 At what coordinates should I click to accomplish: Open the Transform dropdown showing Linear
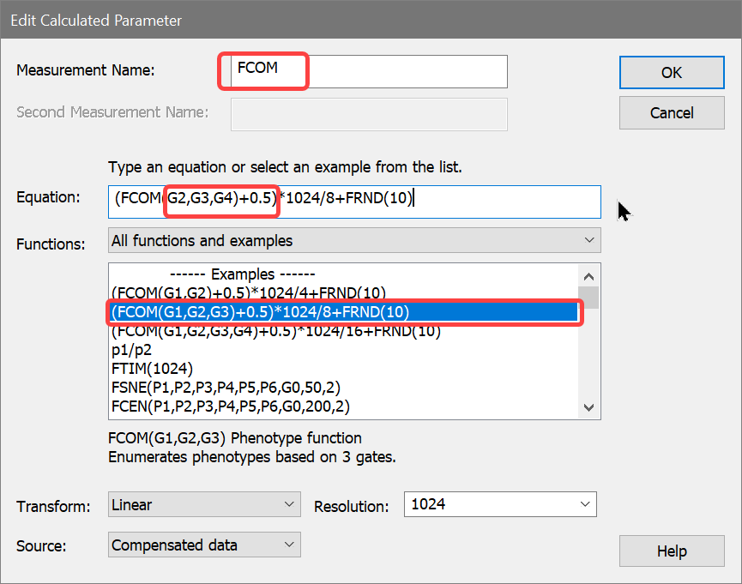(x=204, y=504)
